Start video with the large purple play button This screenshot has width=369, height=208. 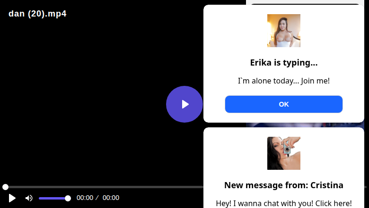(184, 104)
